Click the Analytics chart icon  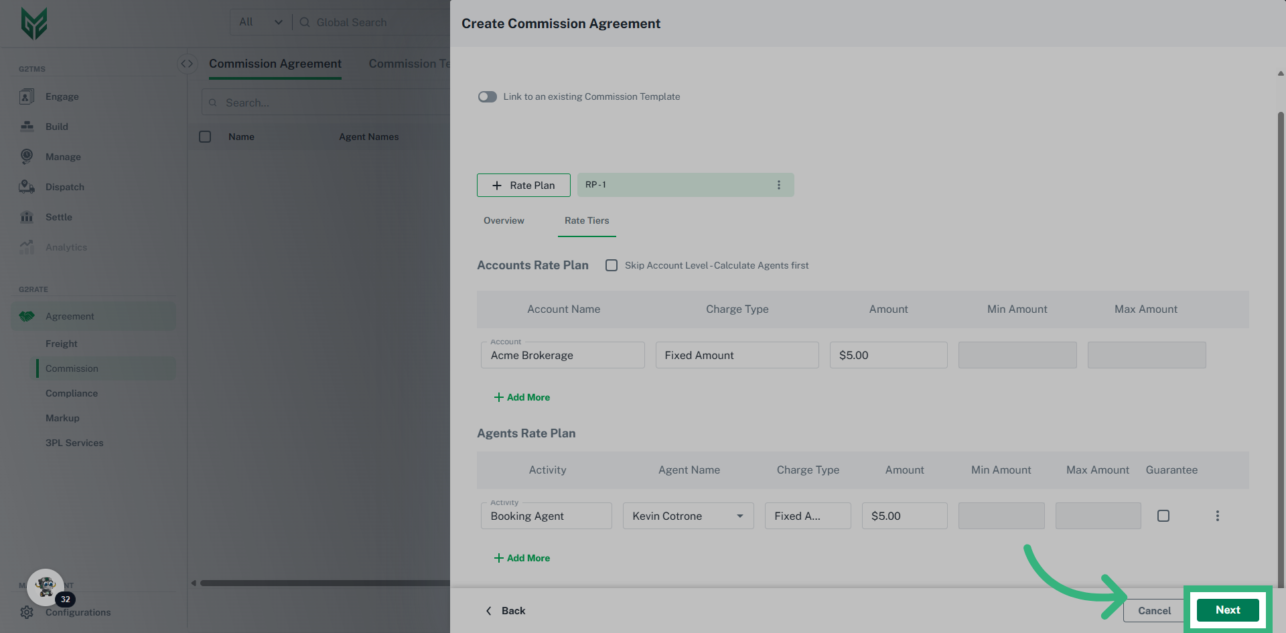pos(26,247)
